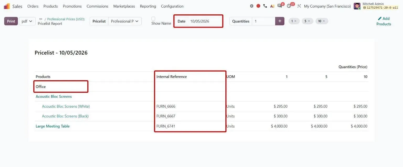
Task: Toggle the Show Name checkbox
Action: point(153,19)
